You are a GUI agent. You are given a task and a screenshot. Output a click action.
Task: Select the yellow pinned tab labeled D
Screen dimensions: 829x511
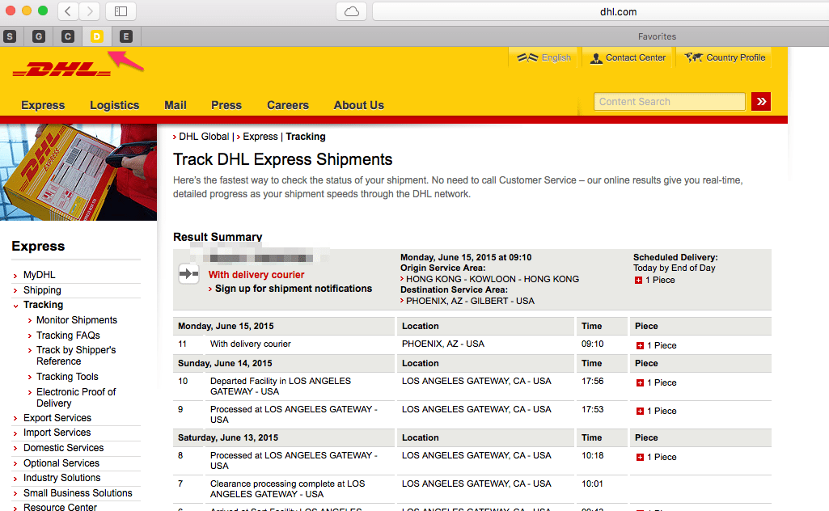point(96,36)
